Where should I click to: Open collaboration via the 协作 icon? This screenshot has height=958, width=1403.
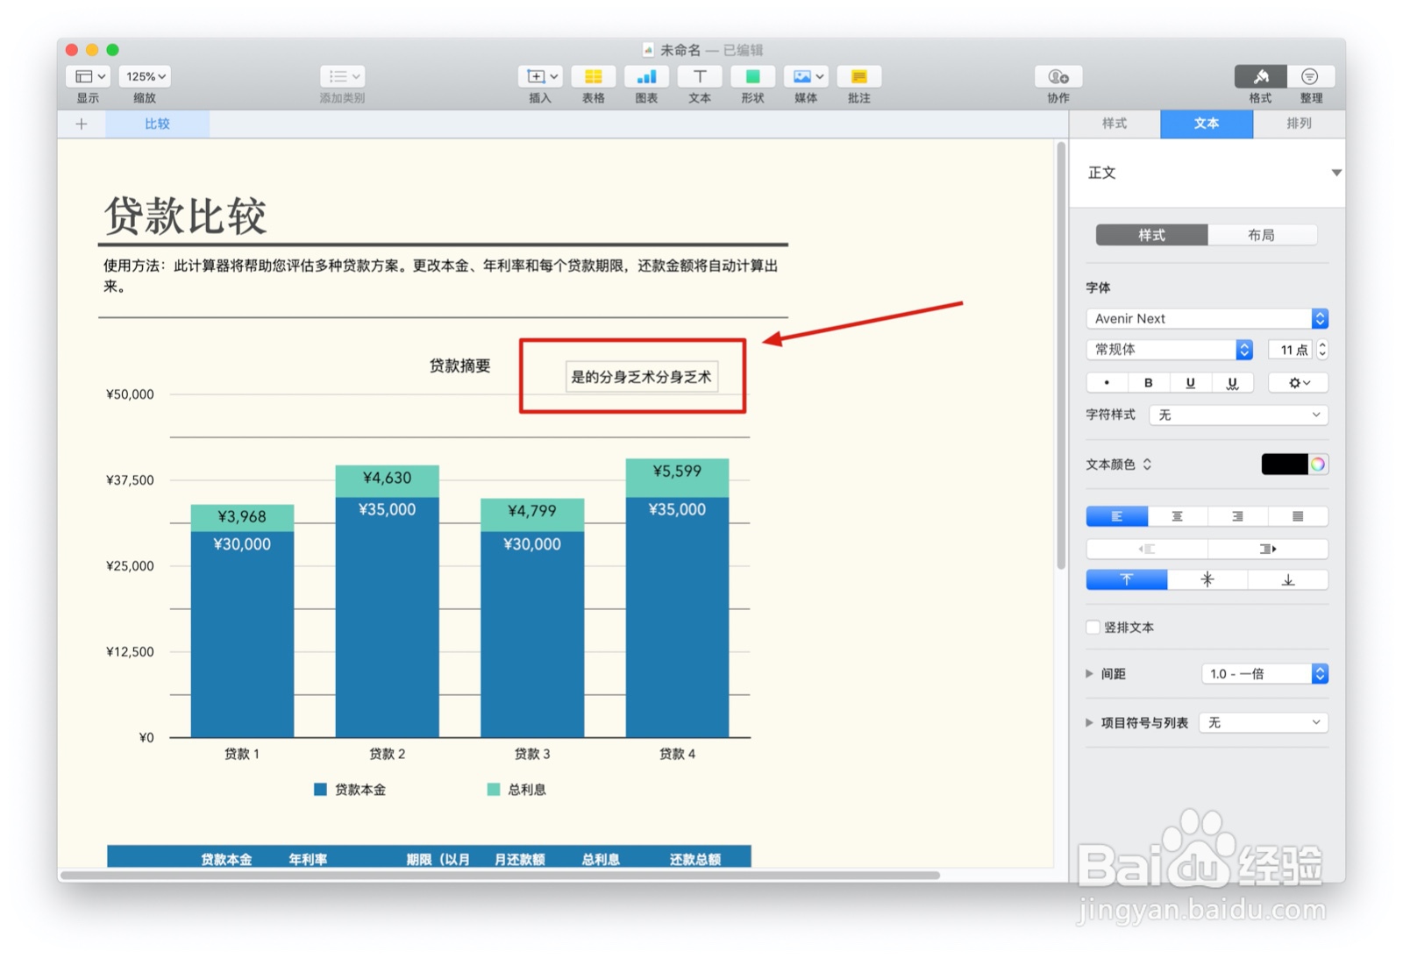(x=1057, y=77)
